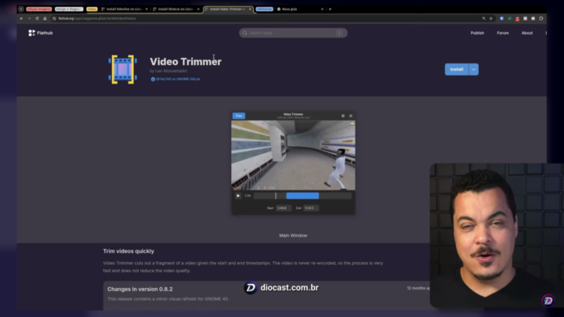Screen dimensions: 564x317
Task: Expand the dropdown arrow next to Install
Action: click(x=473, y=69)
